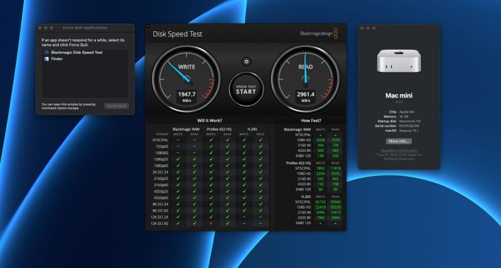Click the Speed Test START button
This screenshot has height=268, width=501.
(x=246, y=89)
